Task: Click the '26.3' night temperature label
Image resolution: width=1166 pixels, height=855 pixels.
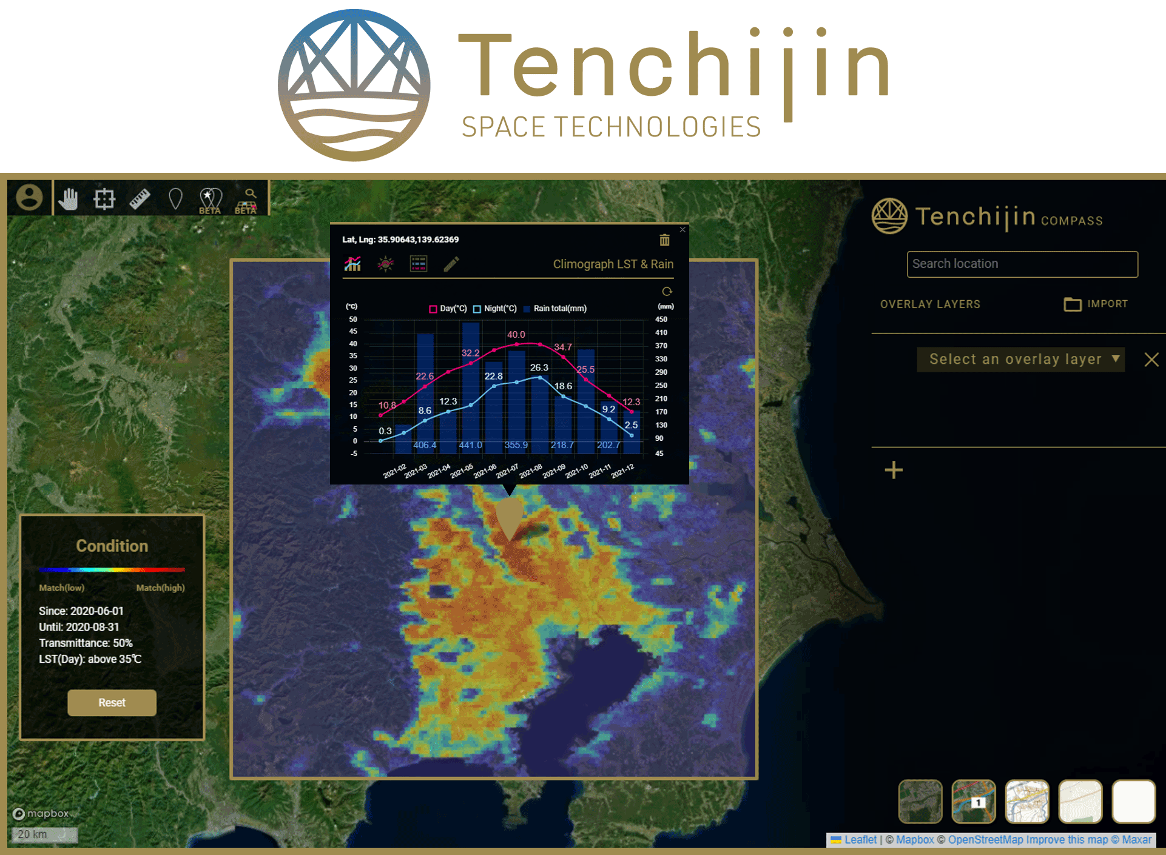Action: coord(539,367)
